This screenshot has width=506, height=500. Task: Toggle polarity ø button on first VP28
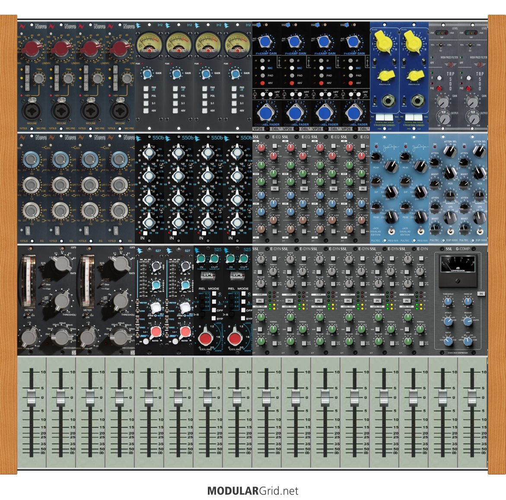[262, 61]
